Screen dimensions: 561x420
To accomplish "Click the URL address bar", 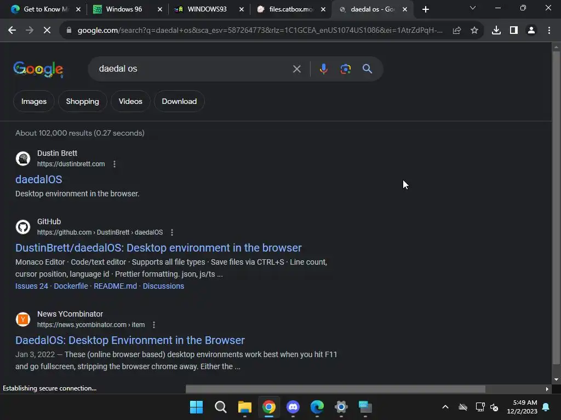I will click(260, 31).
